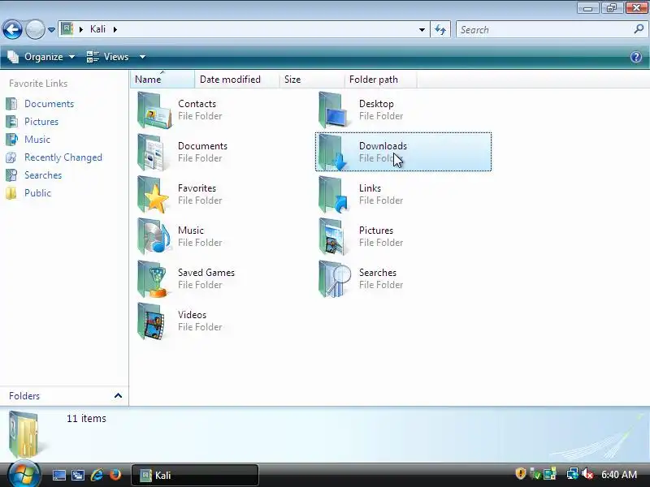The width and height of the screenshot is (650, 487).
Task: Click the 6:40 AM clock
Action: tap(619, 475)
